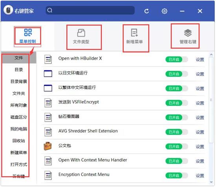The image size is (216, 187).
Task: Click the 新增菜单 document icon
Action: (134, 33)
